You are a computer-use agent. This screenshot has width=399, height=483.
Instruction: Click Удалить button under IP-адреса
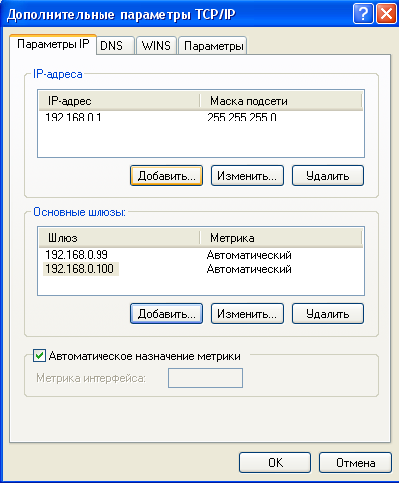click(x=327, y=176)
